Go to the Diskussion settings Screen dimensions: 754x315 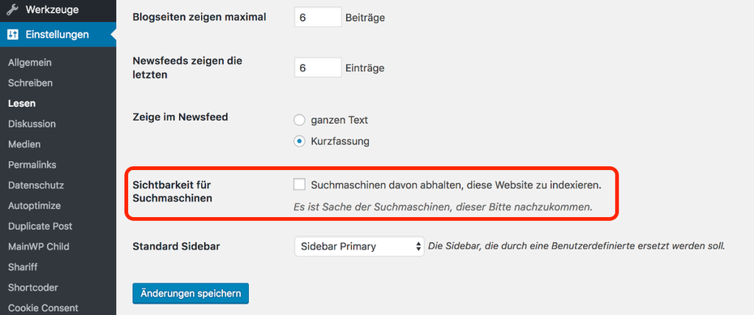pos(32,124)
